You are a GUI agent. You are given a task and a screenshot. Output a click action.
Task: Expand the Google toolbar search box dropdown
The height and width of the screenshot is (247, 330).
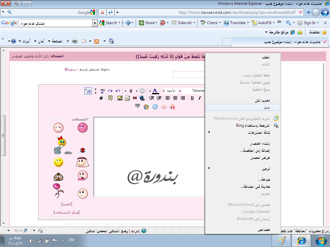pos(95,23)
